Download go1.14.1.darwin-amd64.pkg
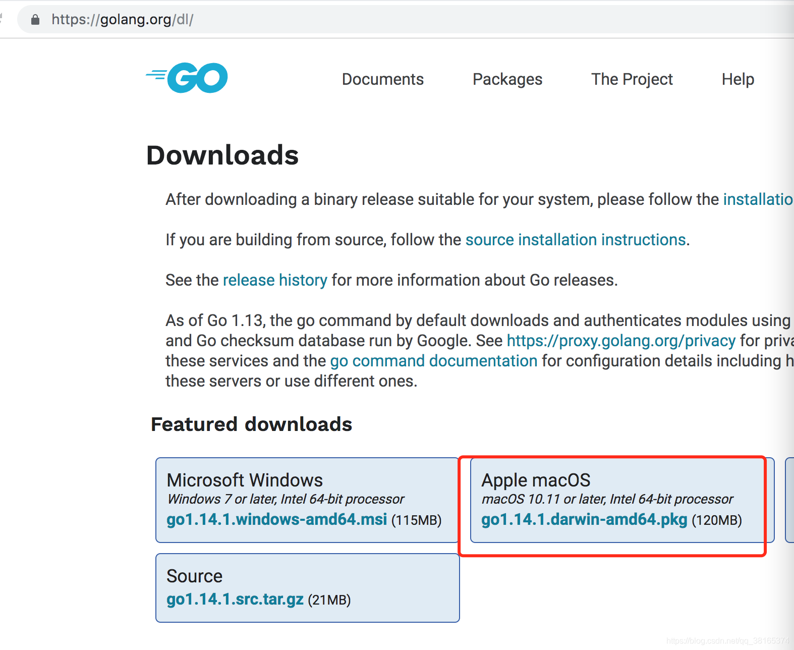 click(x=584, y=519)
